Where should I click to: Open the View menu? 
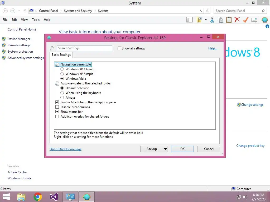click(24, 20)
